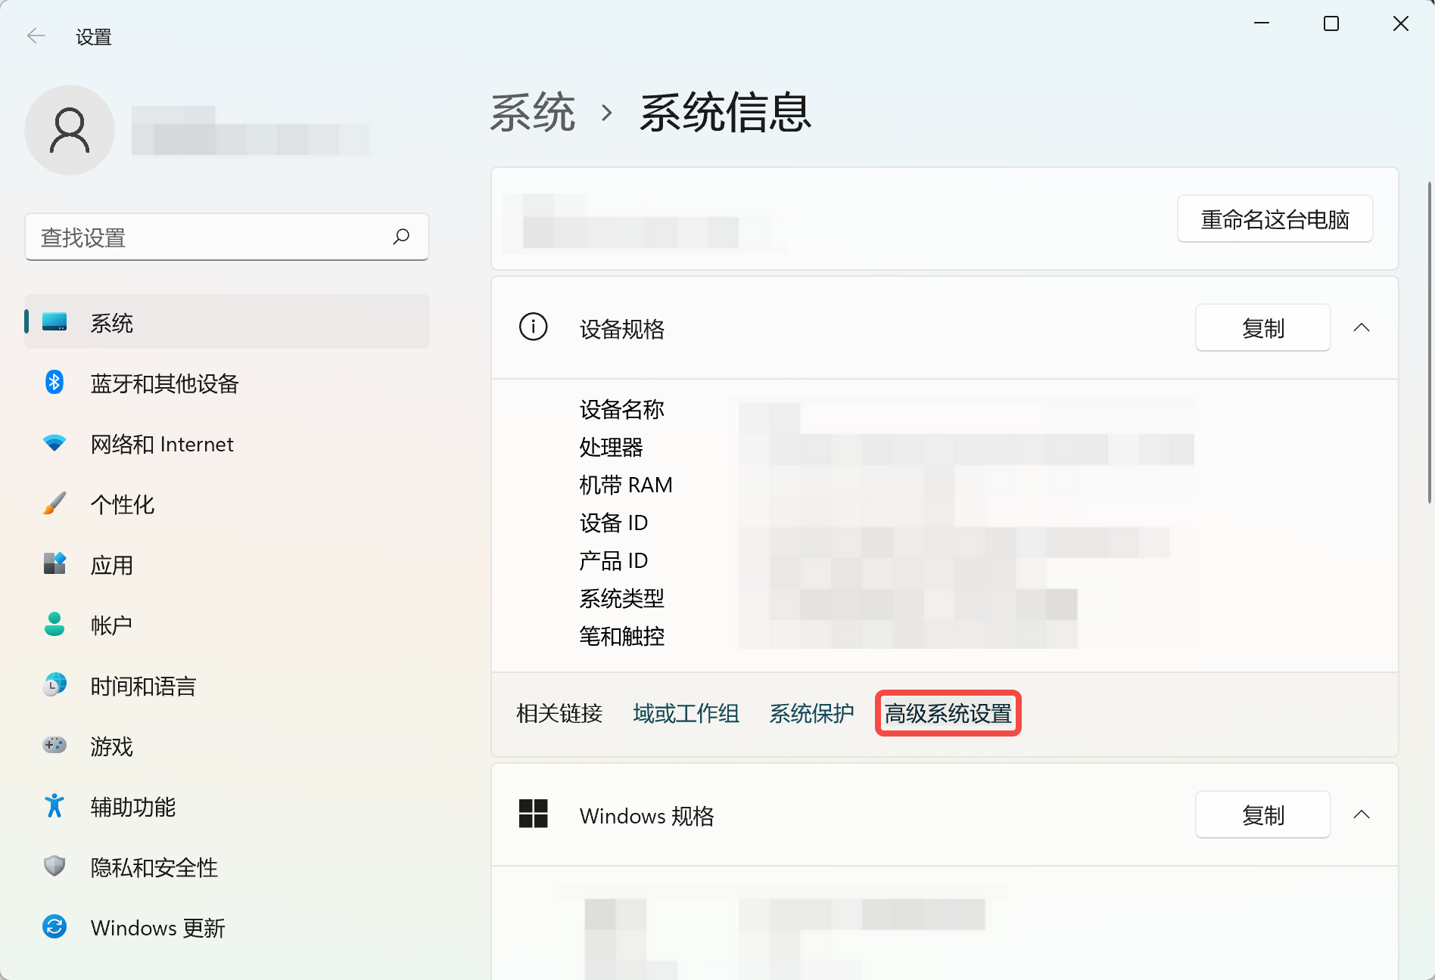Copy device specs with 复制 button
The width and height of the screenshot is (1435, 980).
(x=1263, y=327)
